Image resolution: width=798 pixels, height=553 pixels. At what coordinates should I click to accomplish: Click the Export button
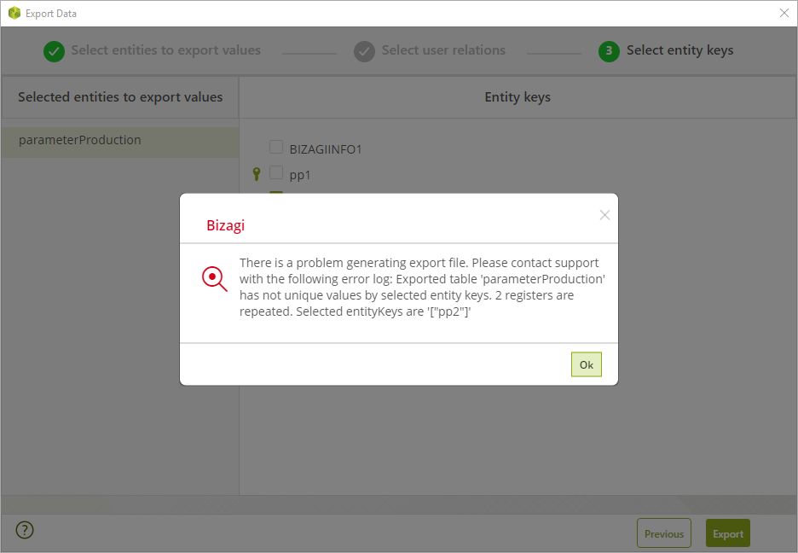click(728, 533)
